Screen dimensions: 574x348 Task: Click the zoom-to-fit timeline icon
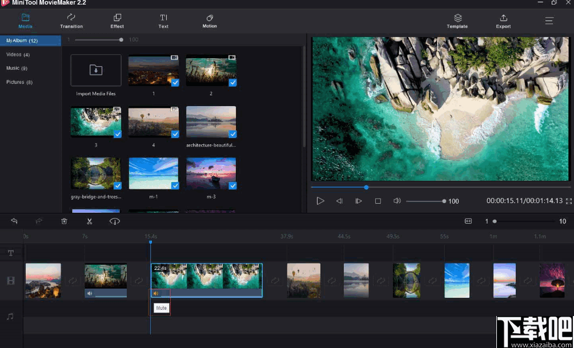(x=468, y=221)
